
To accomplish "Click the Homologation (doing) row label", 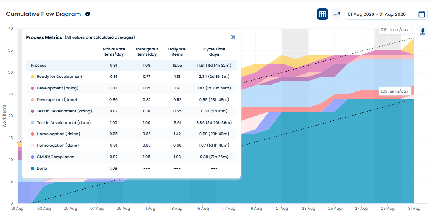I will pyautogui.click(x=59, y=134).
